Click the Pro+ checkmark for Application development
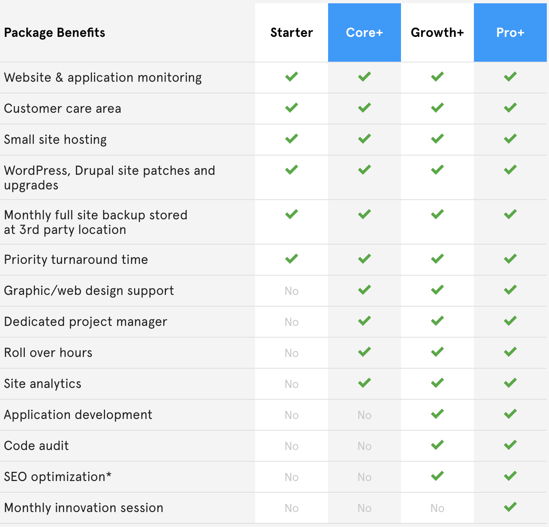The image size is (549, 527). pos(510,414)
